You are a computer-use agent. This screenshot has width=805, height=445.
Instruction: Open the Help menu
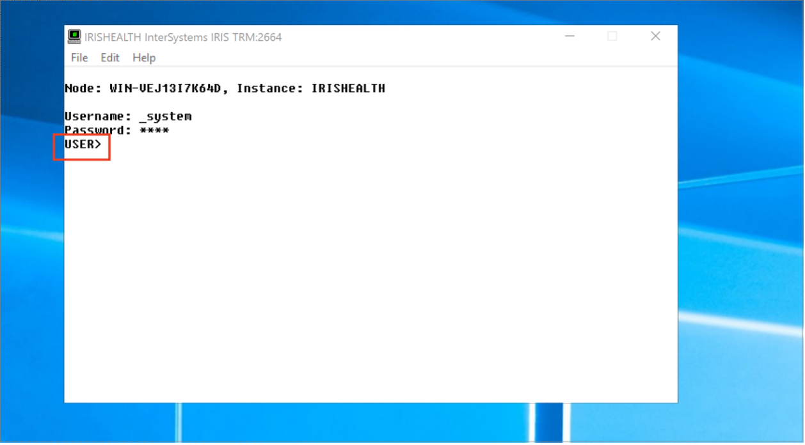(144, 58)
